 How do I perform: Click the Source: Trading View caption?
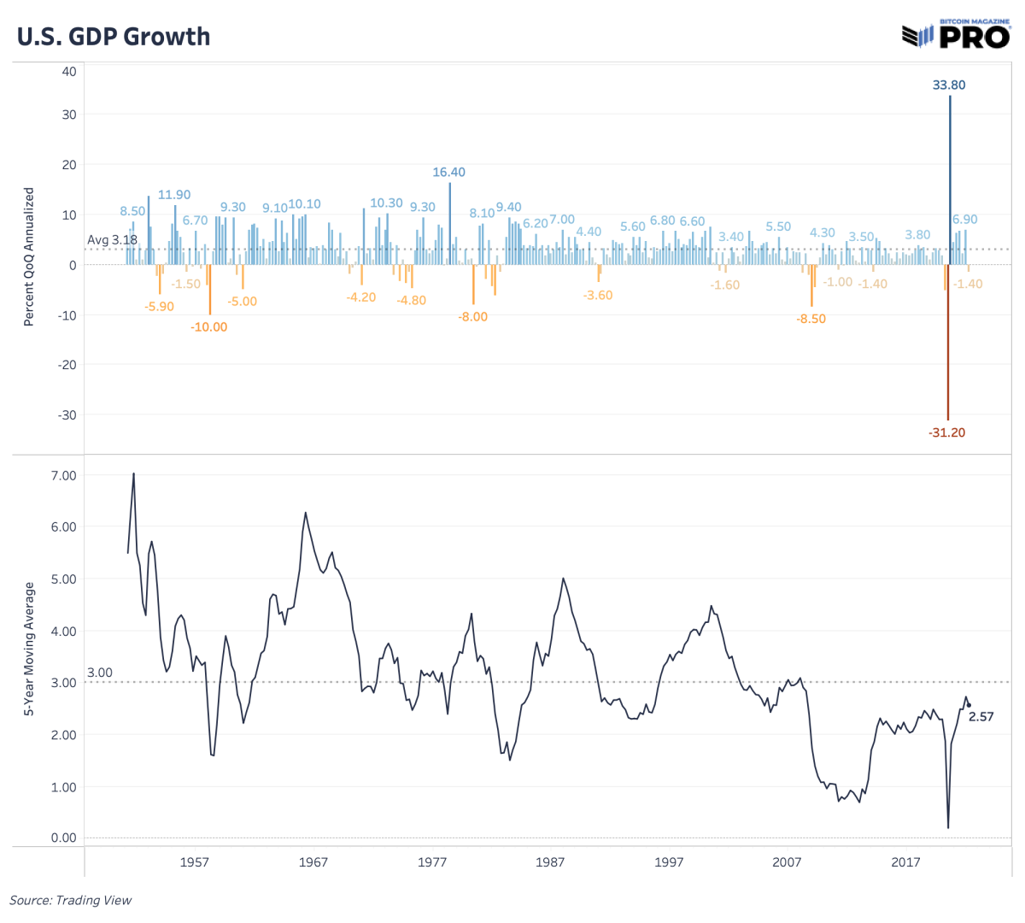tap(71, 900)
